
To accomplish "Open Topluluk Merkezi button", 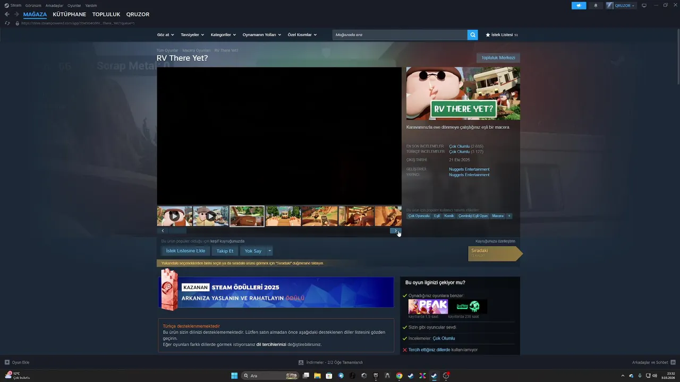I will coord(498,58).
